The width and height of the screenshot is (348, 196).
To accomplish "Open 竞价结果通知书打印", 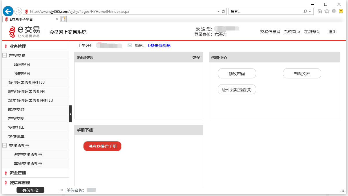I will [x=26, y=82].
